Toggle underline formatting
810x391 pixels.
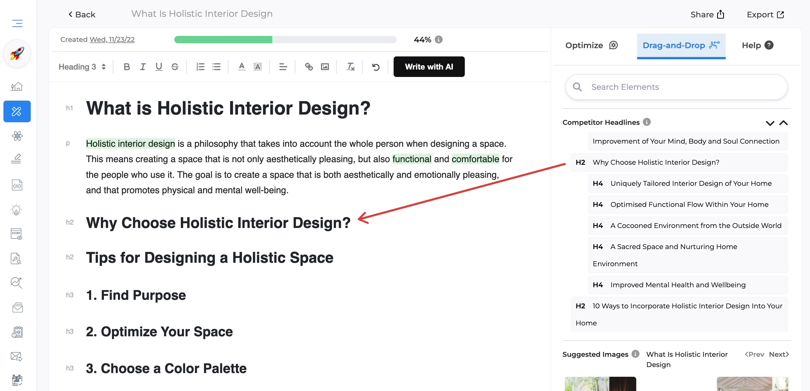(159, 67)
